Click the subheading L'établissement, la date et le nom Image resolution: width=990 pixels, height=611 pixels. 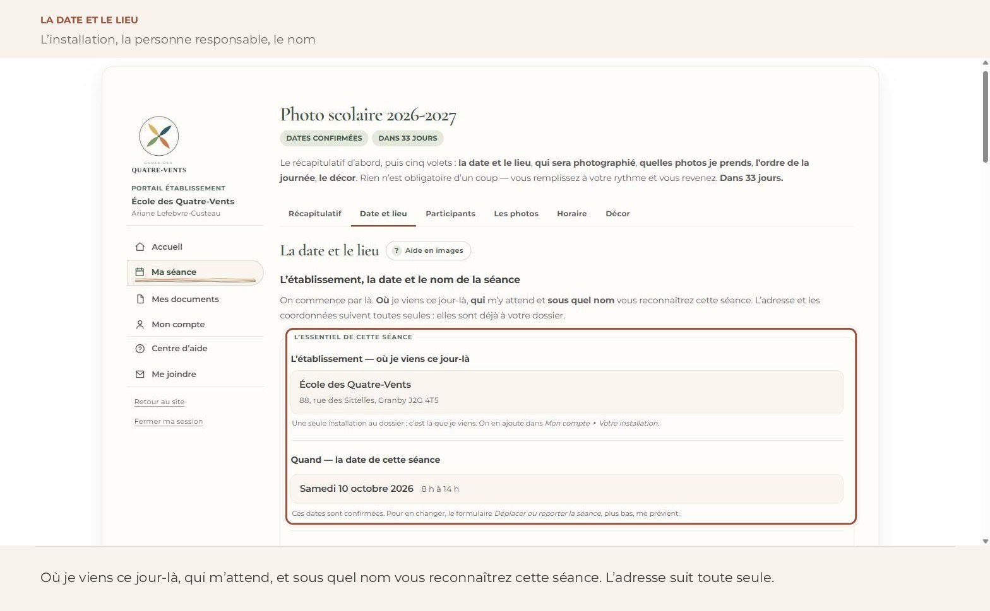[x=400, y=280]
